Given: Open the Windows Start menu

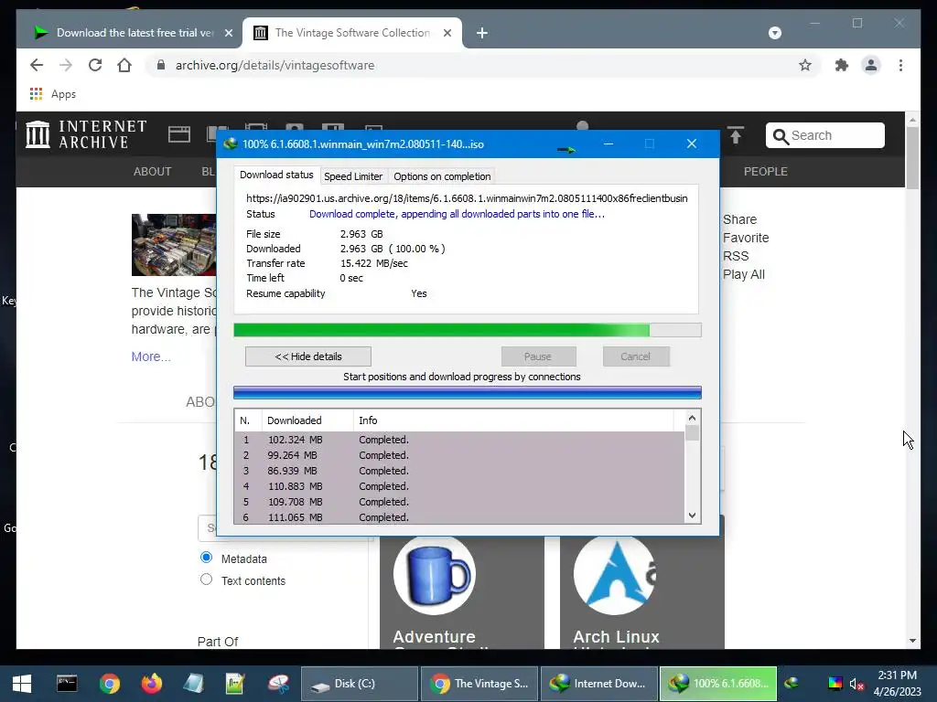Looking at the screenshot, I should pos(22,684).
